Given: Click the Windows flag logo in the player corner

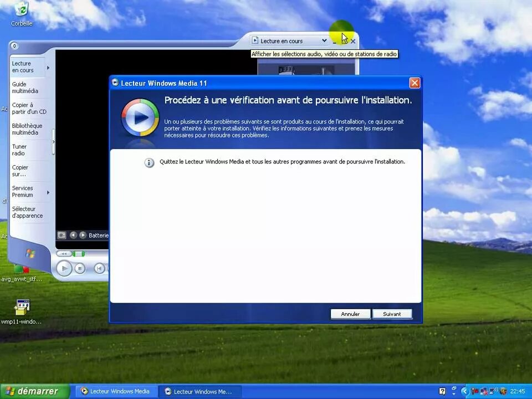Looking at the screenshot, I should (x=30, y=253).
